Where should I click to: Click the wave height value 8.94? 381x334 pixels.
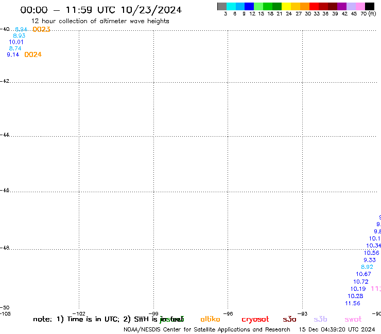[21, 29]
